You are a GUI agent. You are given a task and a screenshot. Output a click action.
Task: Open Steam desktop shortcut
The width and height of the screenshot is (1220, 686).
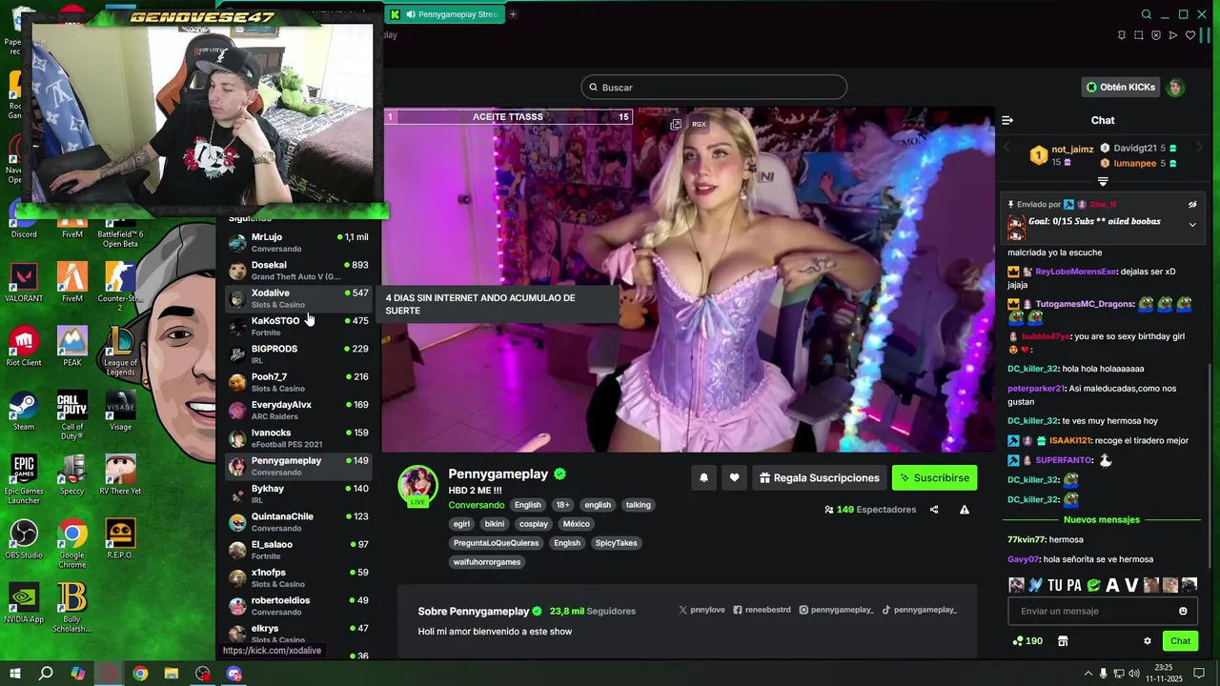(x=24, y=412)
